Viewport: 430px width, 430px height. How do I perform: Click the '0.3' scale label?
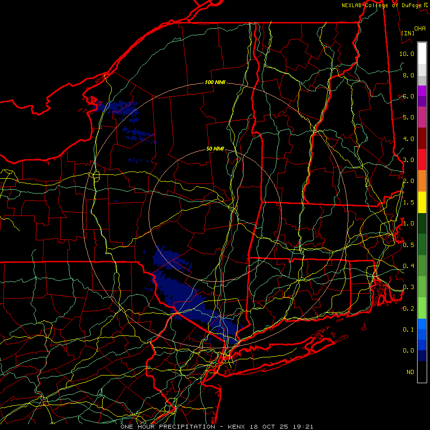pyautogui.click(x=408, y=287)
